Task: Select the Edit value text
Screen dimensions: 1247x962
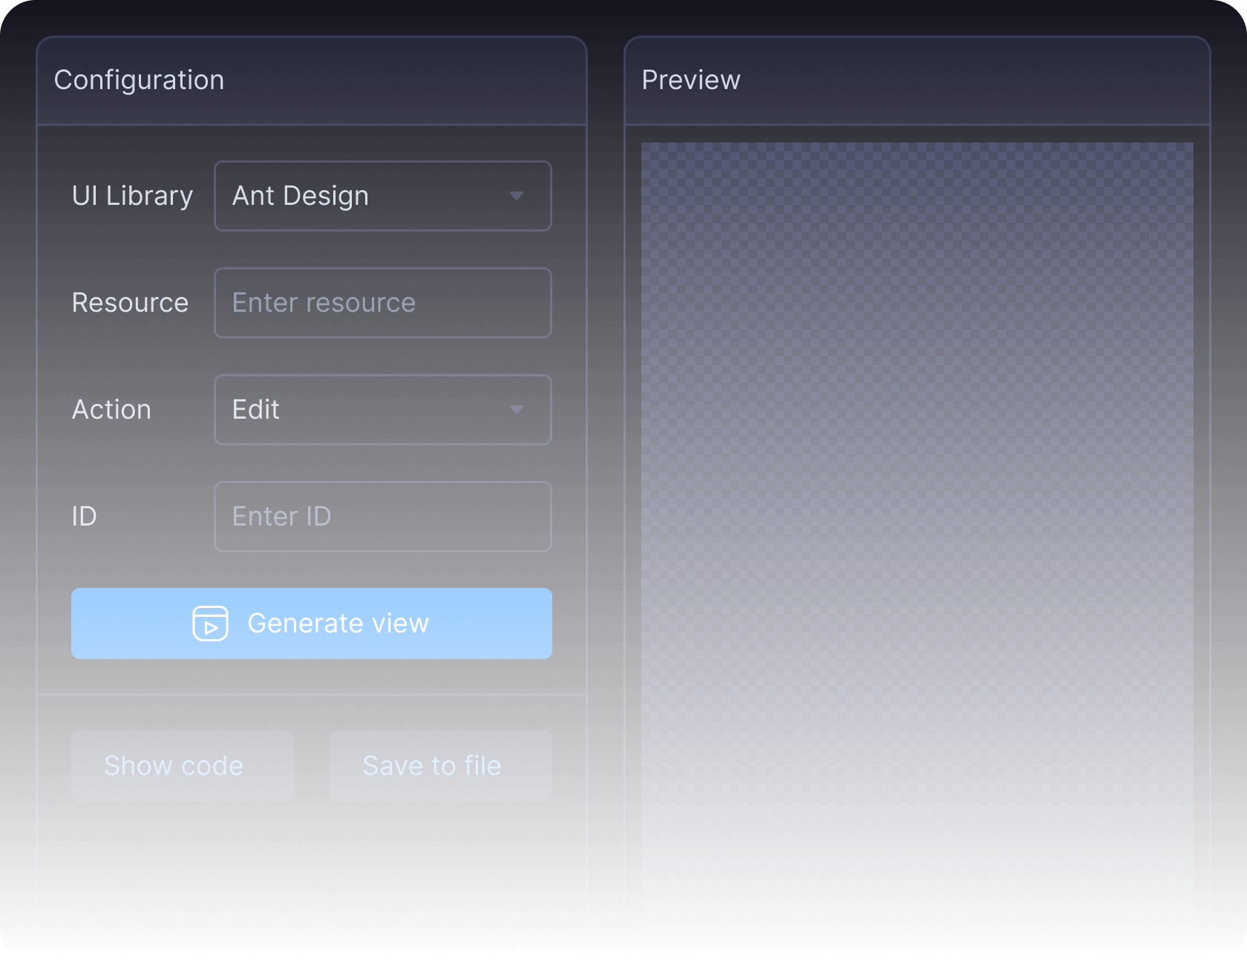Action: point(255,410)
